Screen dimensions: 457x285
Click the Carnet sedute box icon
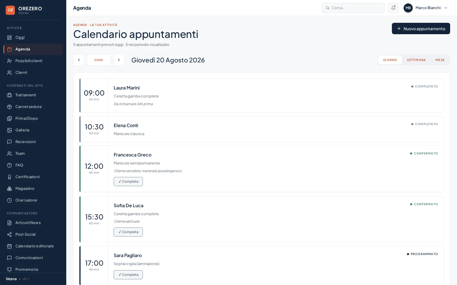tap(9, 107)
